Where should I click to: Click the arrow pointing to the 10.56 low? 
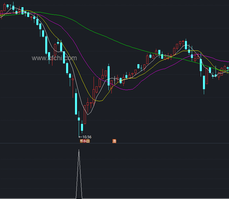[x=80, y=137]
